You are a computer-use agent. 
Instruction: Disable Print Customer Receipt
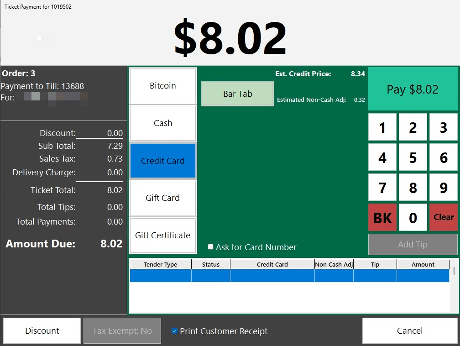coord(174,331)
